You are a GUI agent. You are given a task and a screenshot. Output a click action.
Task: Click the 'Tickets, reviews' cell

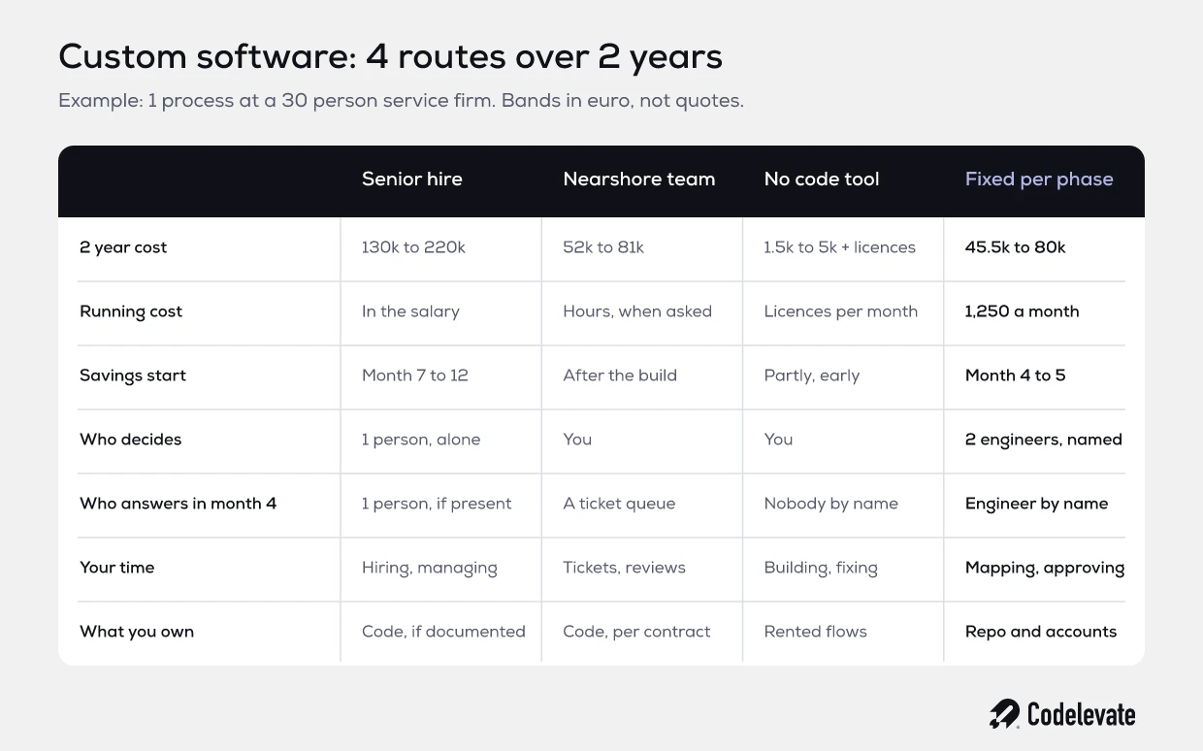625,568
